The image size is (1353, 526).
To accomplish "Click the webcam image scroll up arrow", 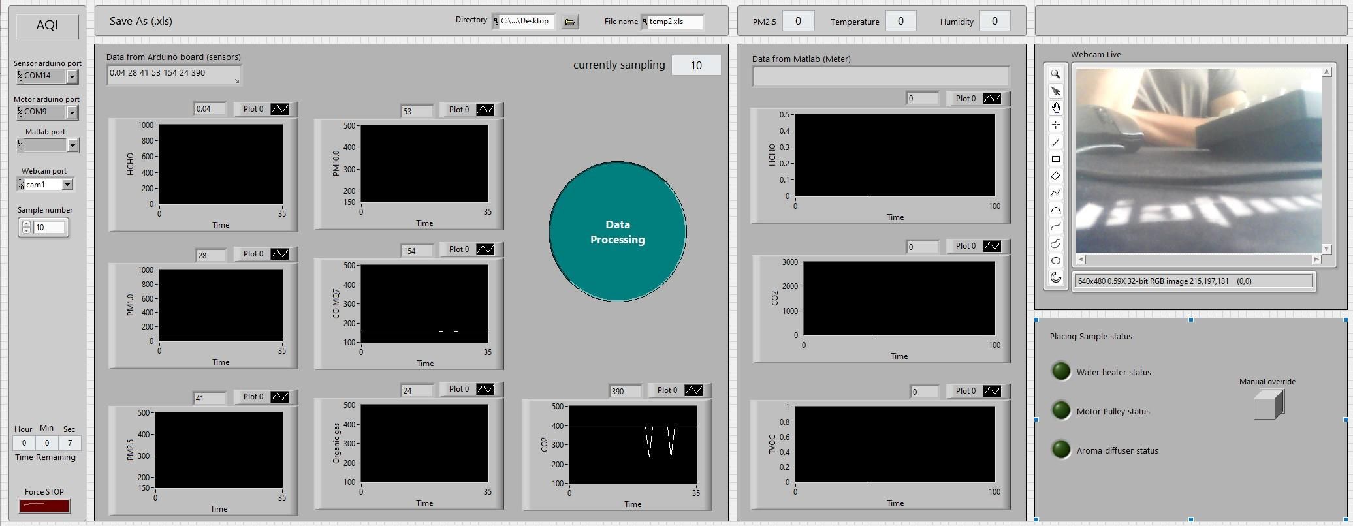I will pyautogui.click(x=1326, y=72).
